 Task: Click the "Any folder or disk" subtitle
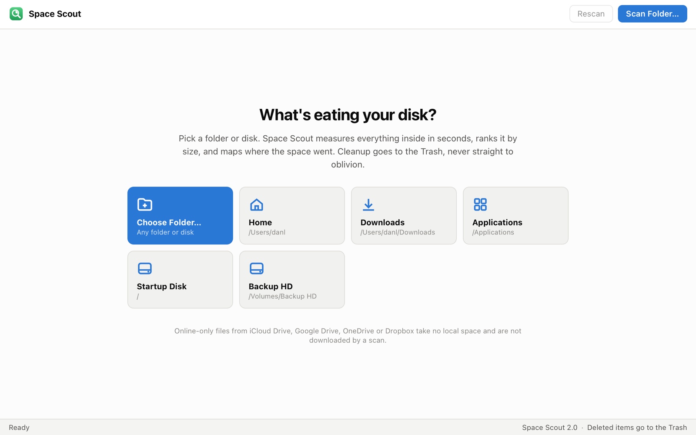pyautogui.click(x=165, y=232)
